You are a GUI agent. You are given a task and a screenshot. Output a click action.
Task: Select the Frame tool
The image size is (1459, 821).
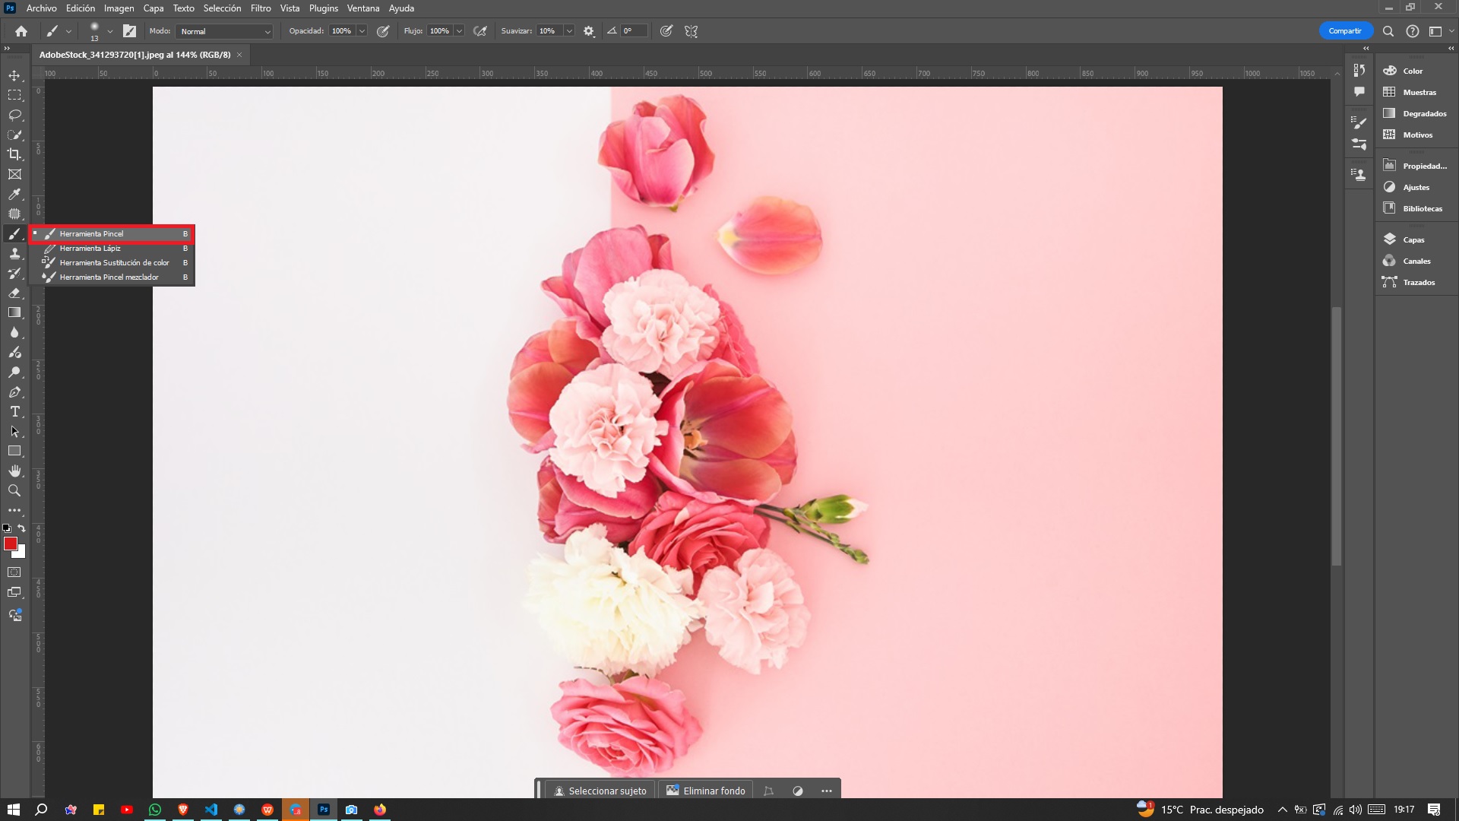14,174
